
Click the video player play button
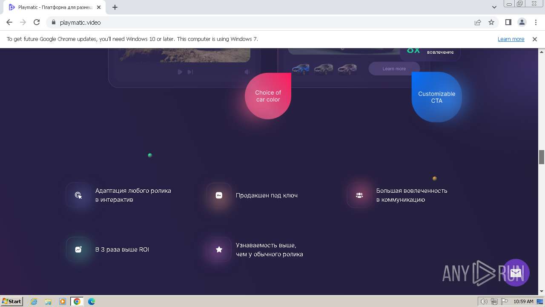point(180,72)
